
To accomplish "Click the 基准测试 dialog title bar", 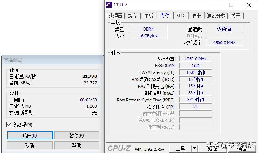I will (53, 60).
